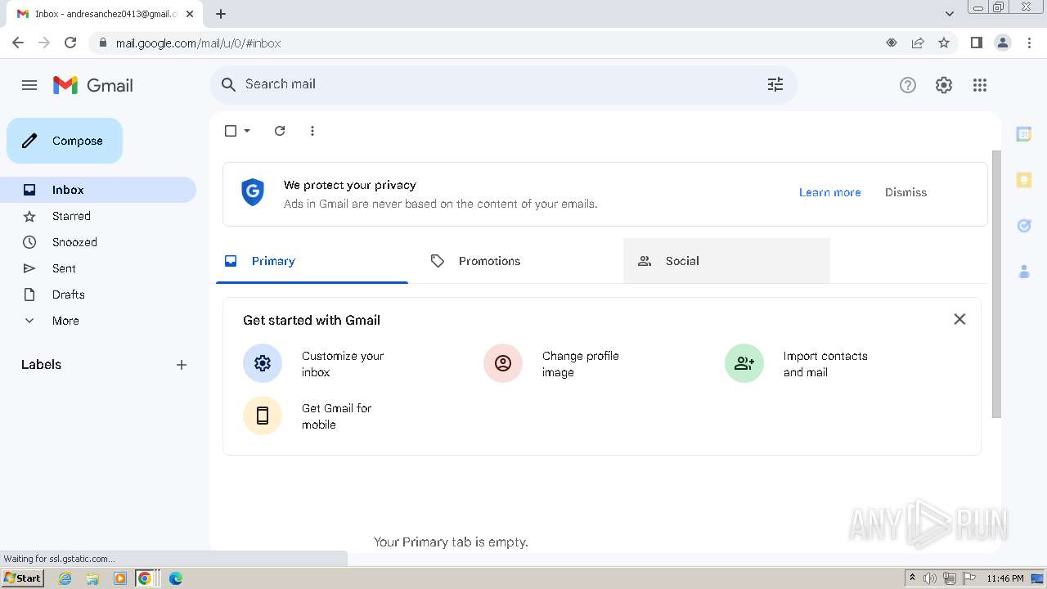Viewport: 1047px width, 589px height.
Task: Close the Get started with Gmail card
Action: pos(959,319)
